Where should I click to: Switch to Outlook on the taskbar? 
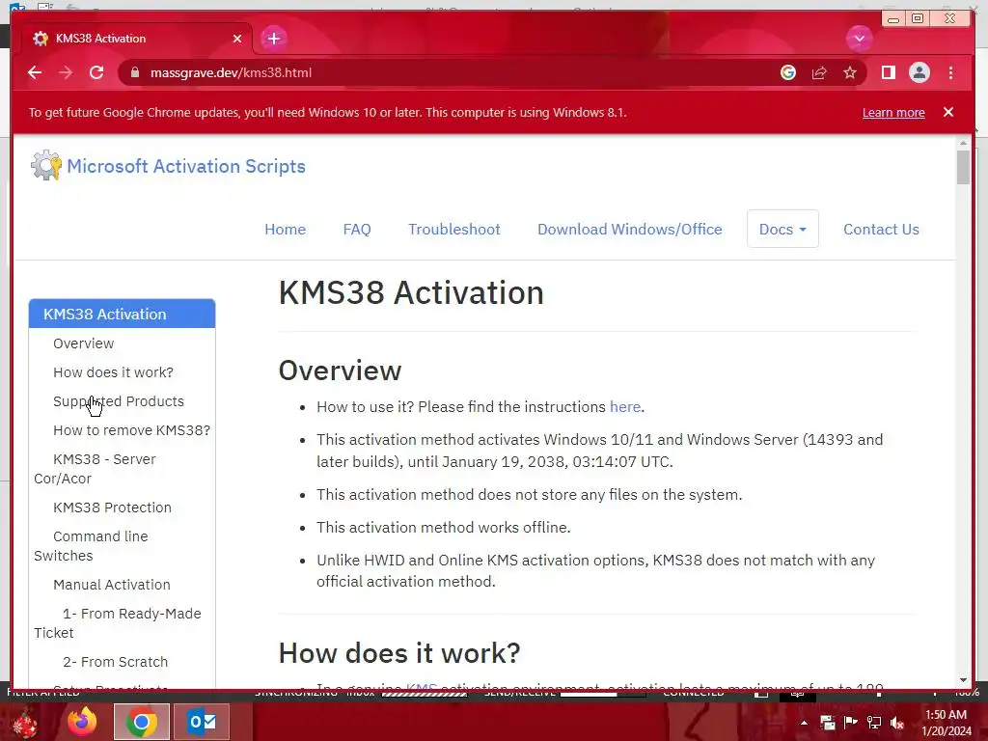202,722
